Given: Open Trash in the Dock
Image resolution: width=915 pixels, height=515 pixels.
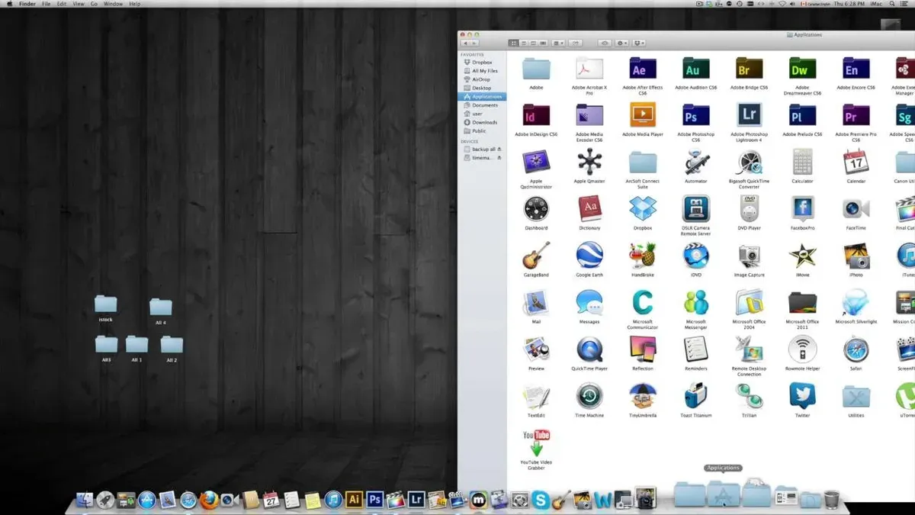Looking at the screenshot, I should click(832, 500).
